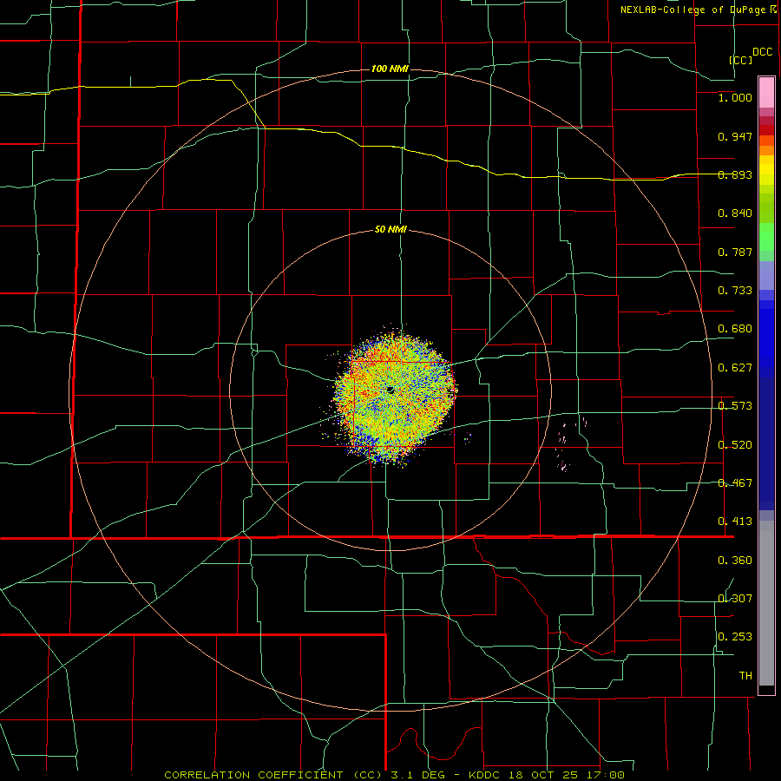
Task: Select the 0.680 color scale value
Action: tap(735, 329)
